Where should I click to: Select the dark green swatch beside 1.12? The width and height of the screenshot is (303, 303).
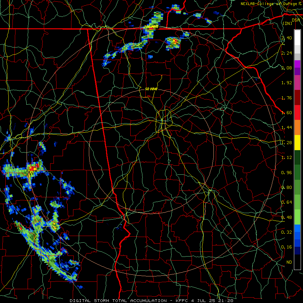(297, 157)
